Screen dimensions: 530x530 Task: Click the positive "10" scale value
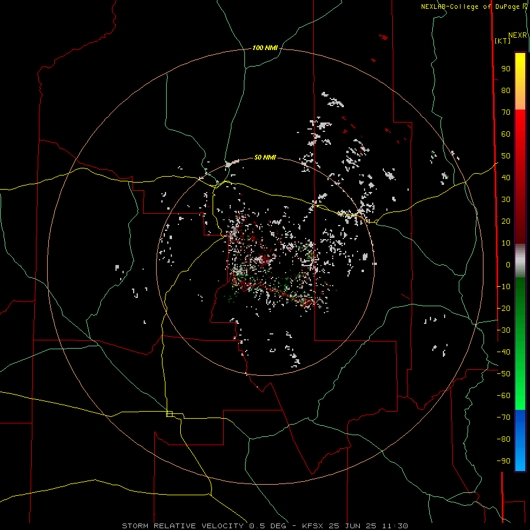[x=506, y=243]
